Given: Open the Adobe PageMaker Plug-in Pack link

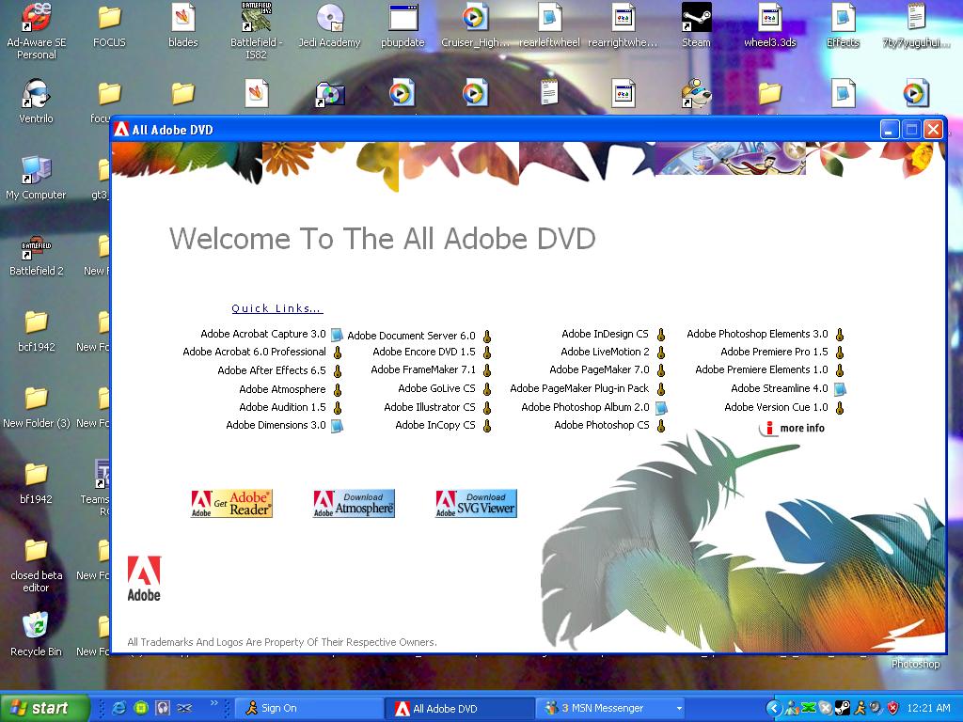Looking at the screenshot, I should tap(579, 388).
